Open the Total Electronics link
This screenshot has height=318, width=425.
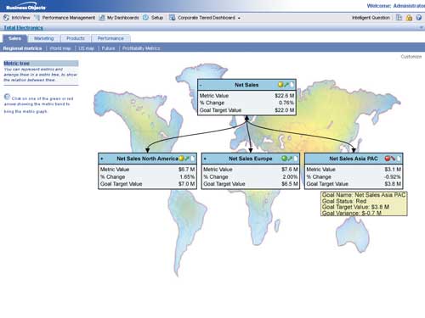point(23,28)
